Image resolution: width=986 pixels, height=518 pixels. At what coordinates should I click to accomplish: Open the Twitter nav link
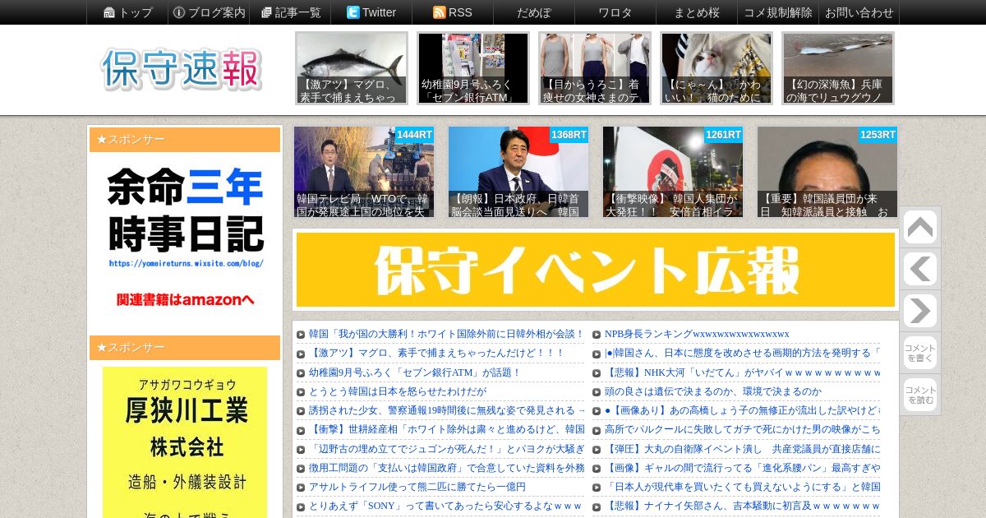click(x=371, y=12)
